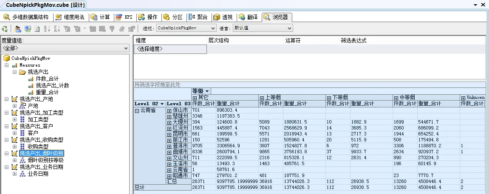Click the Refresh toolbar icon
Screen dimensions: 489x194
[x=37, y=28]
